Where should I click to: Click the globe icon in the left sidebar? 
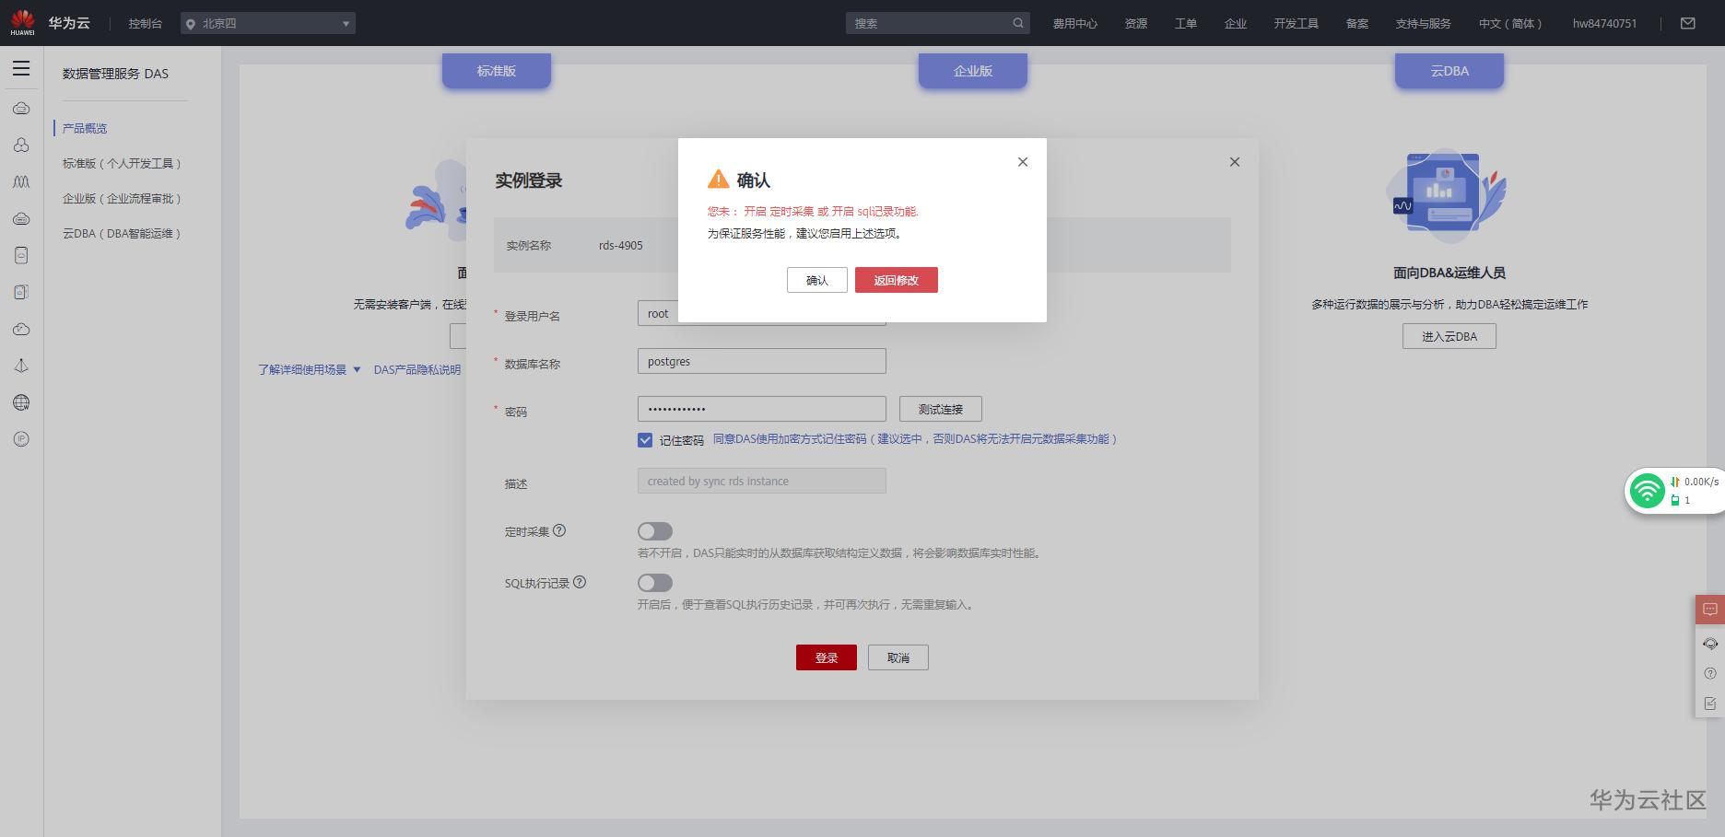pyautogui.click(x=21, y=402)
